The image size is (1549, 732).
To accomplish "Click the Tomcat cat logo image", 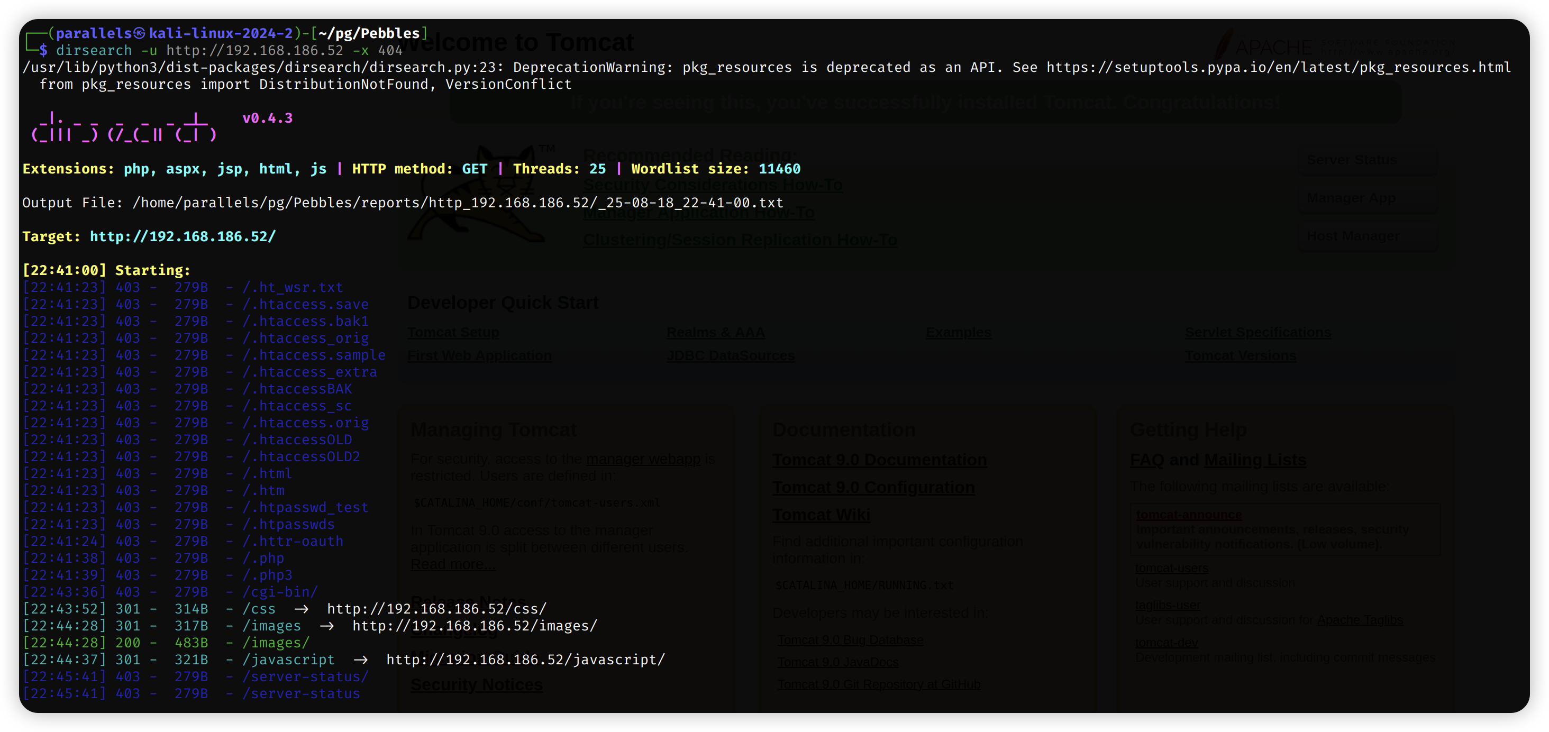I will point(481,193).
